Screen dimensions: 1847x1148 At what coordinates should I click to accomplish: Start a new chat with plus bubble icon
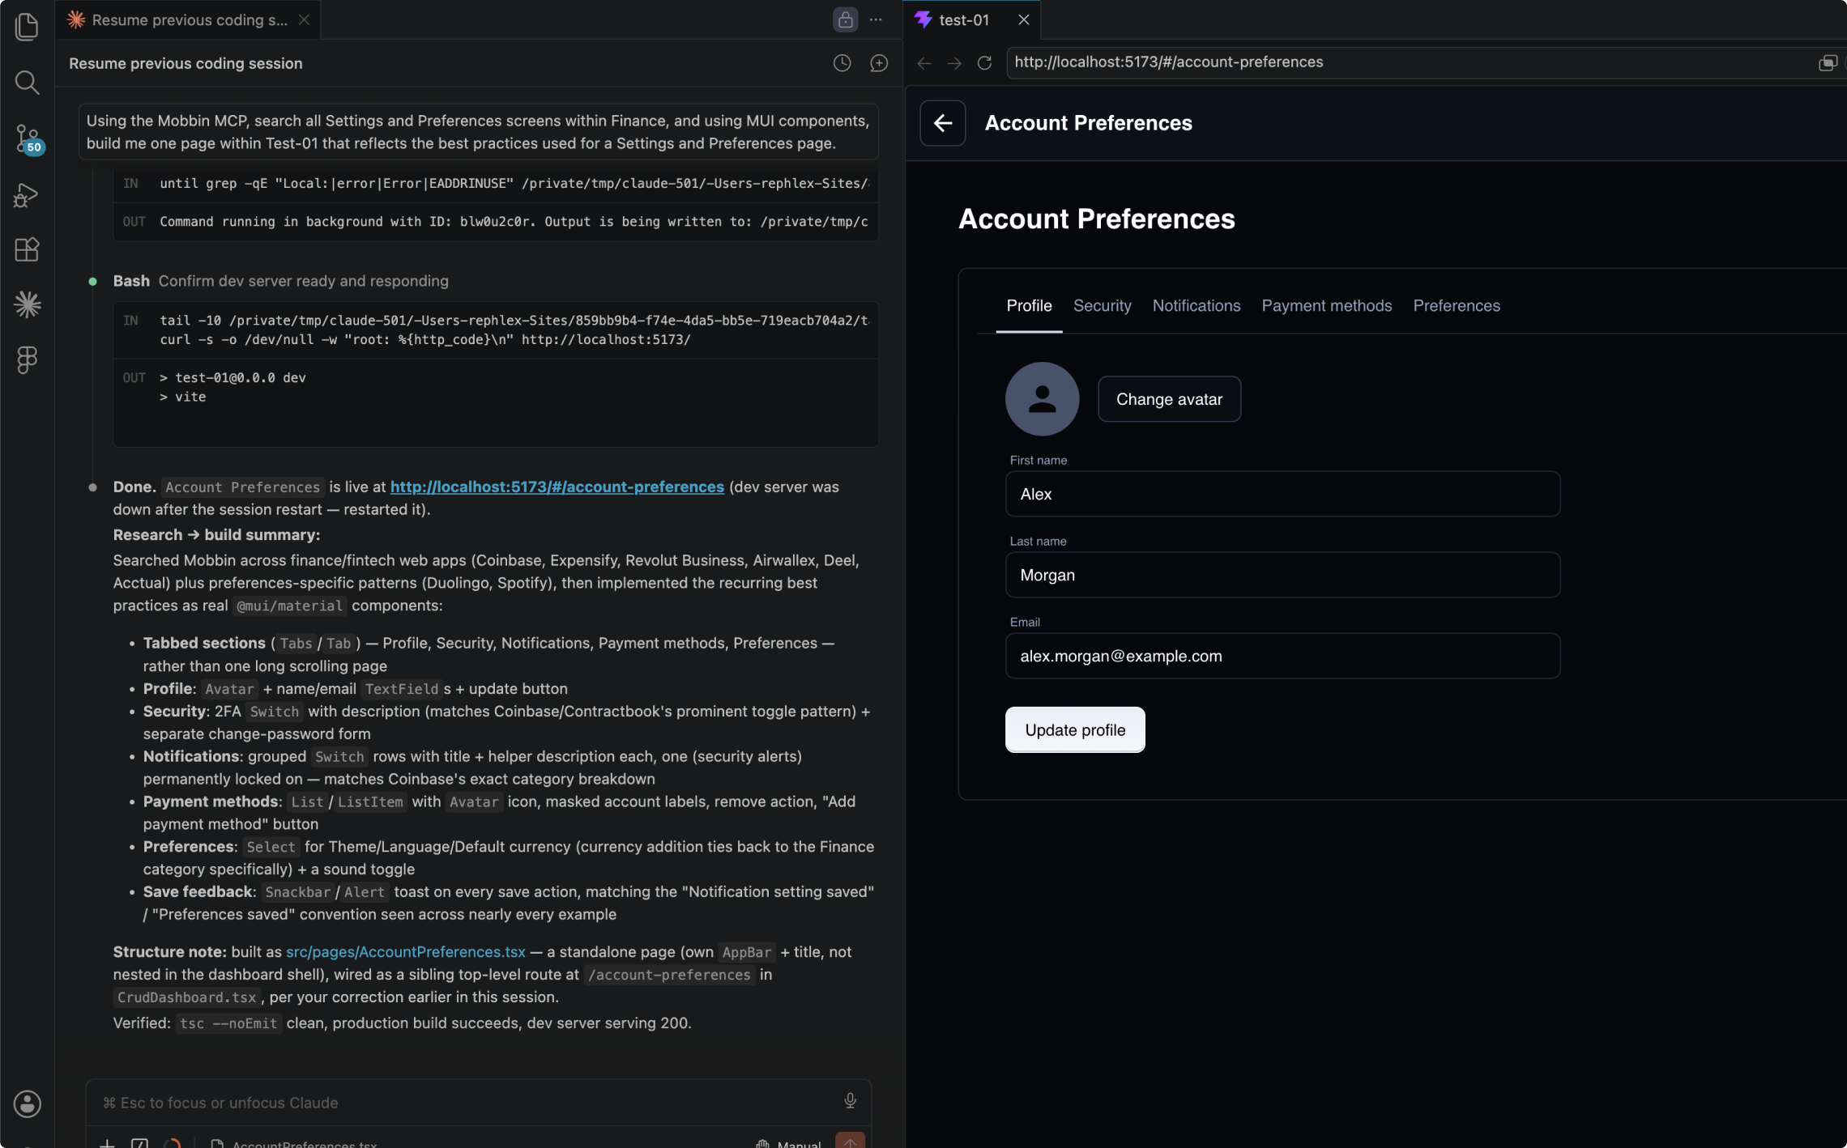click(x=879, y=63)
